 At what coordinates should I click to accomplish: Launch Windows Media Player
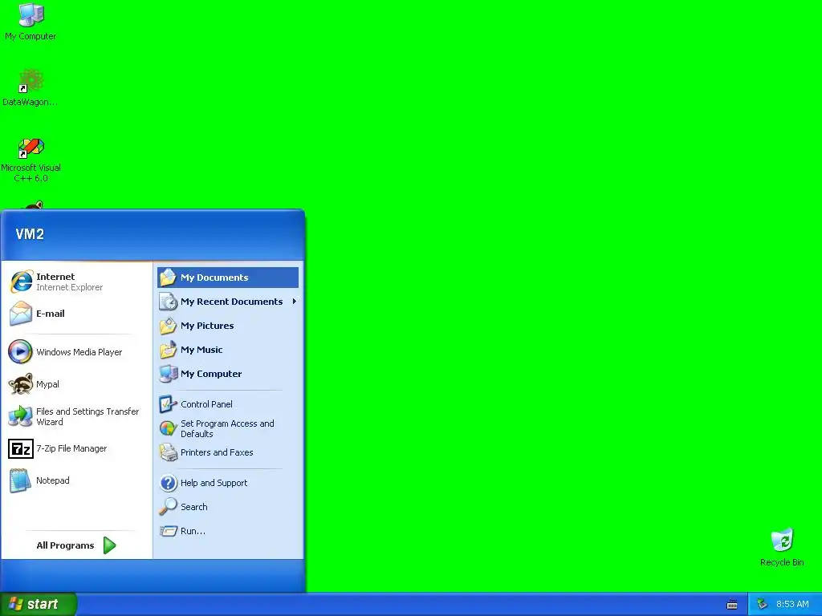pos(76,352)
